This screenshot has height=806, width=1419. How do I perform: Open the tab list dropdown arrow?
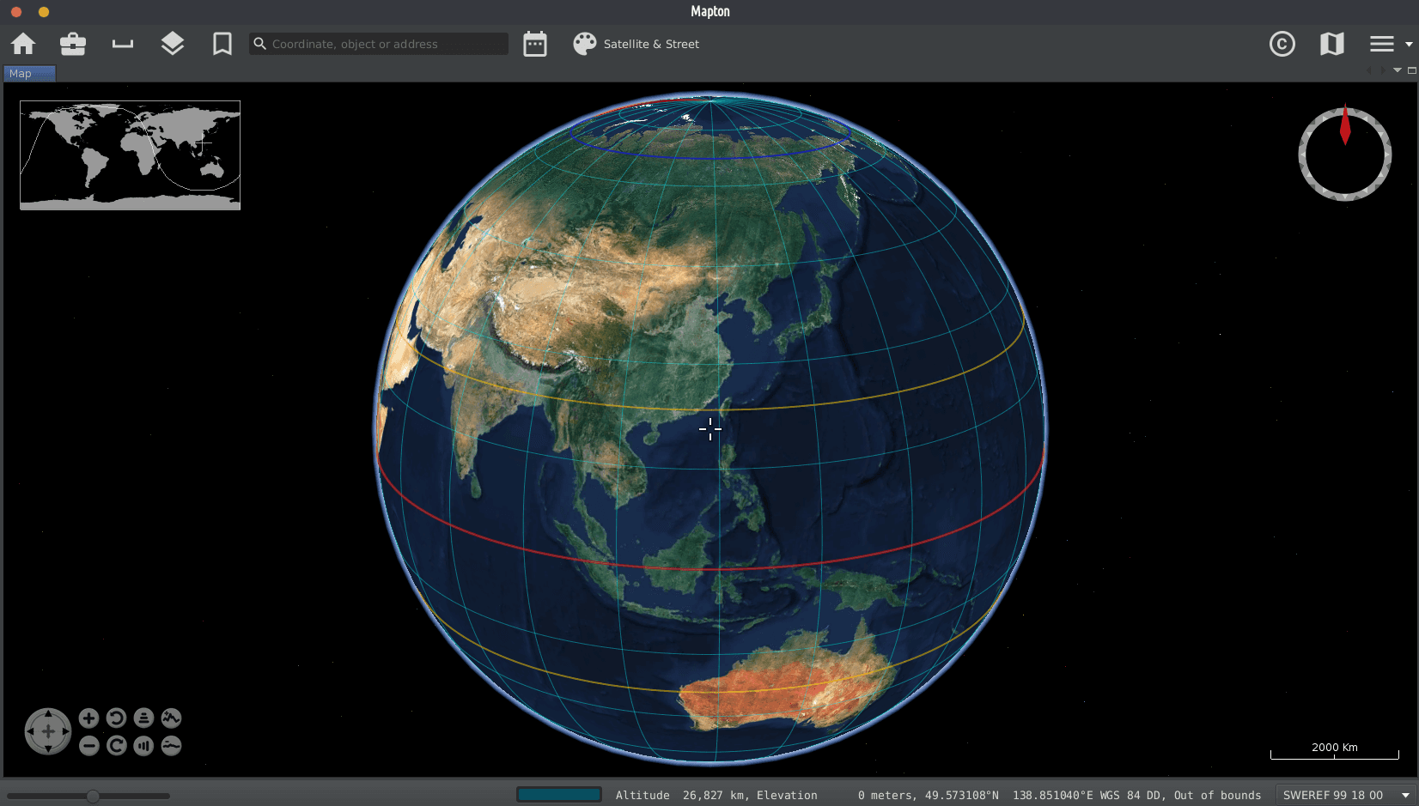pyautogui.click(x=1398, y=70)
